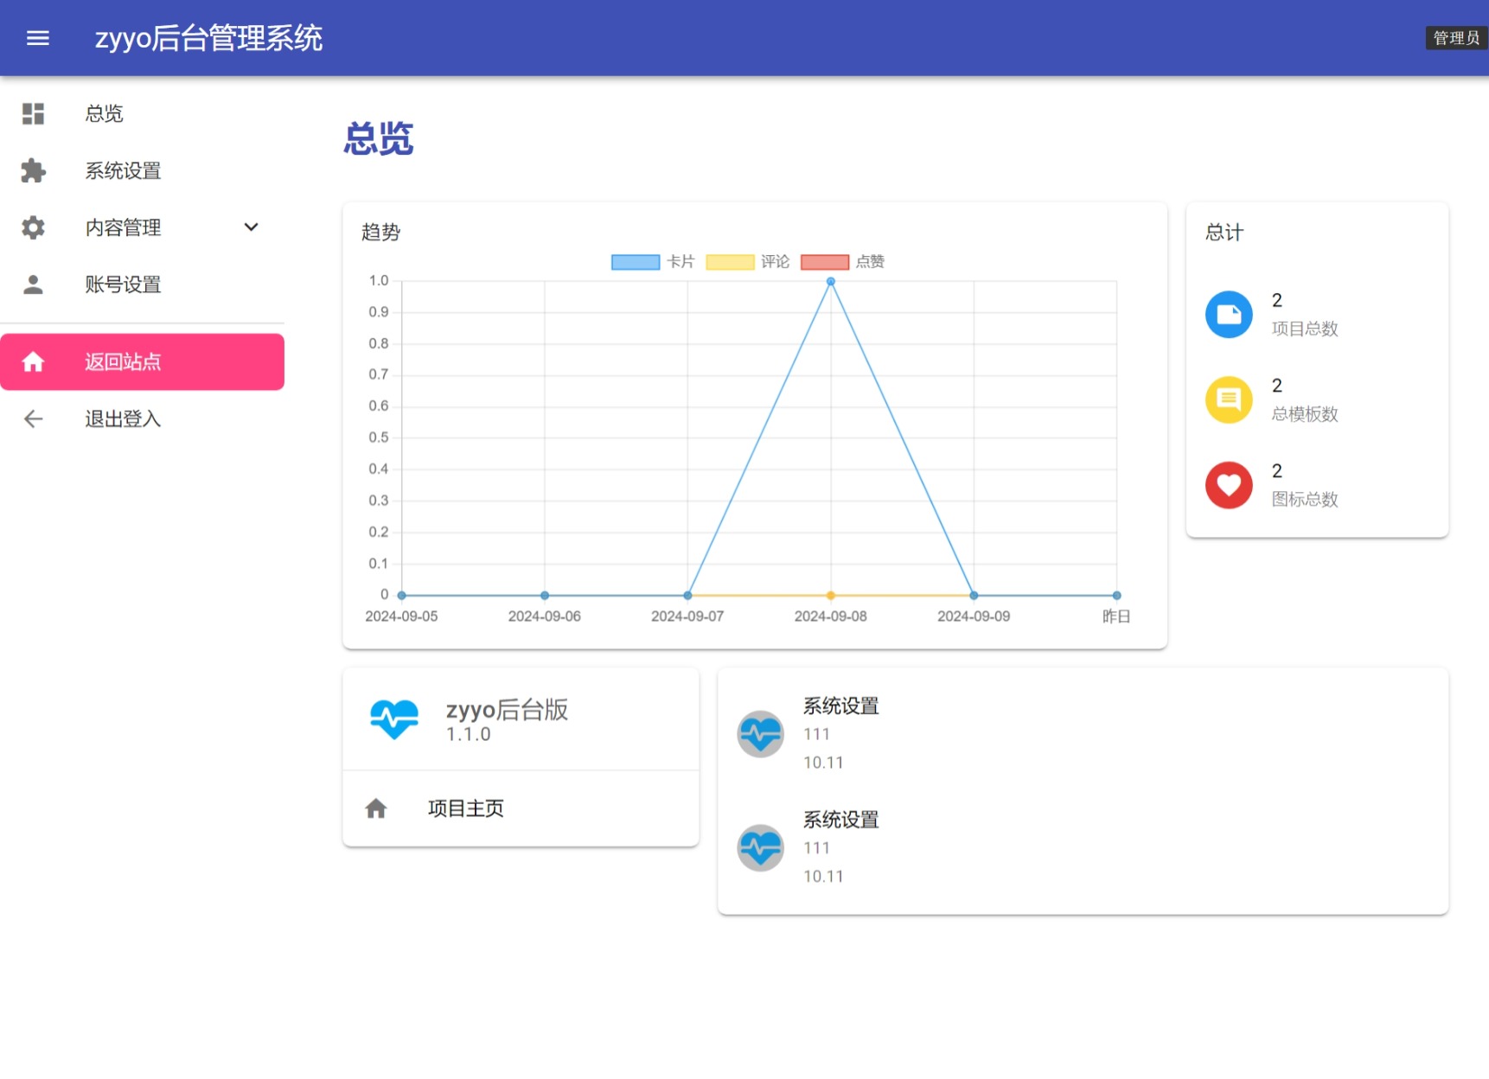This screenshot has width=1489, height=1079.
Task: Select the person icon beside 账号设置
Action: (x=32, y=284)
